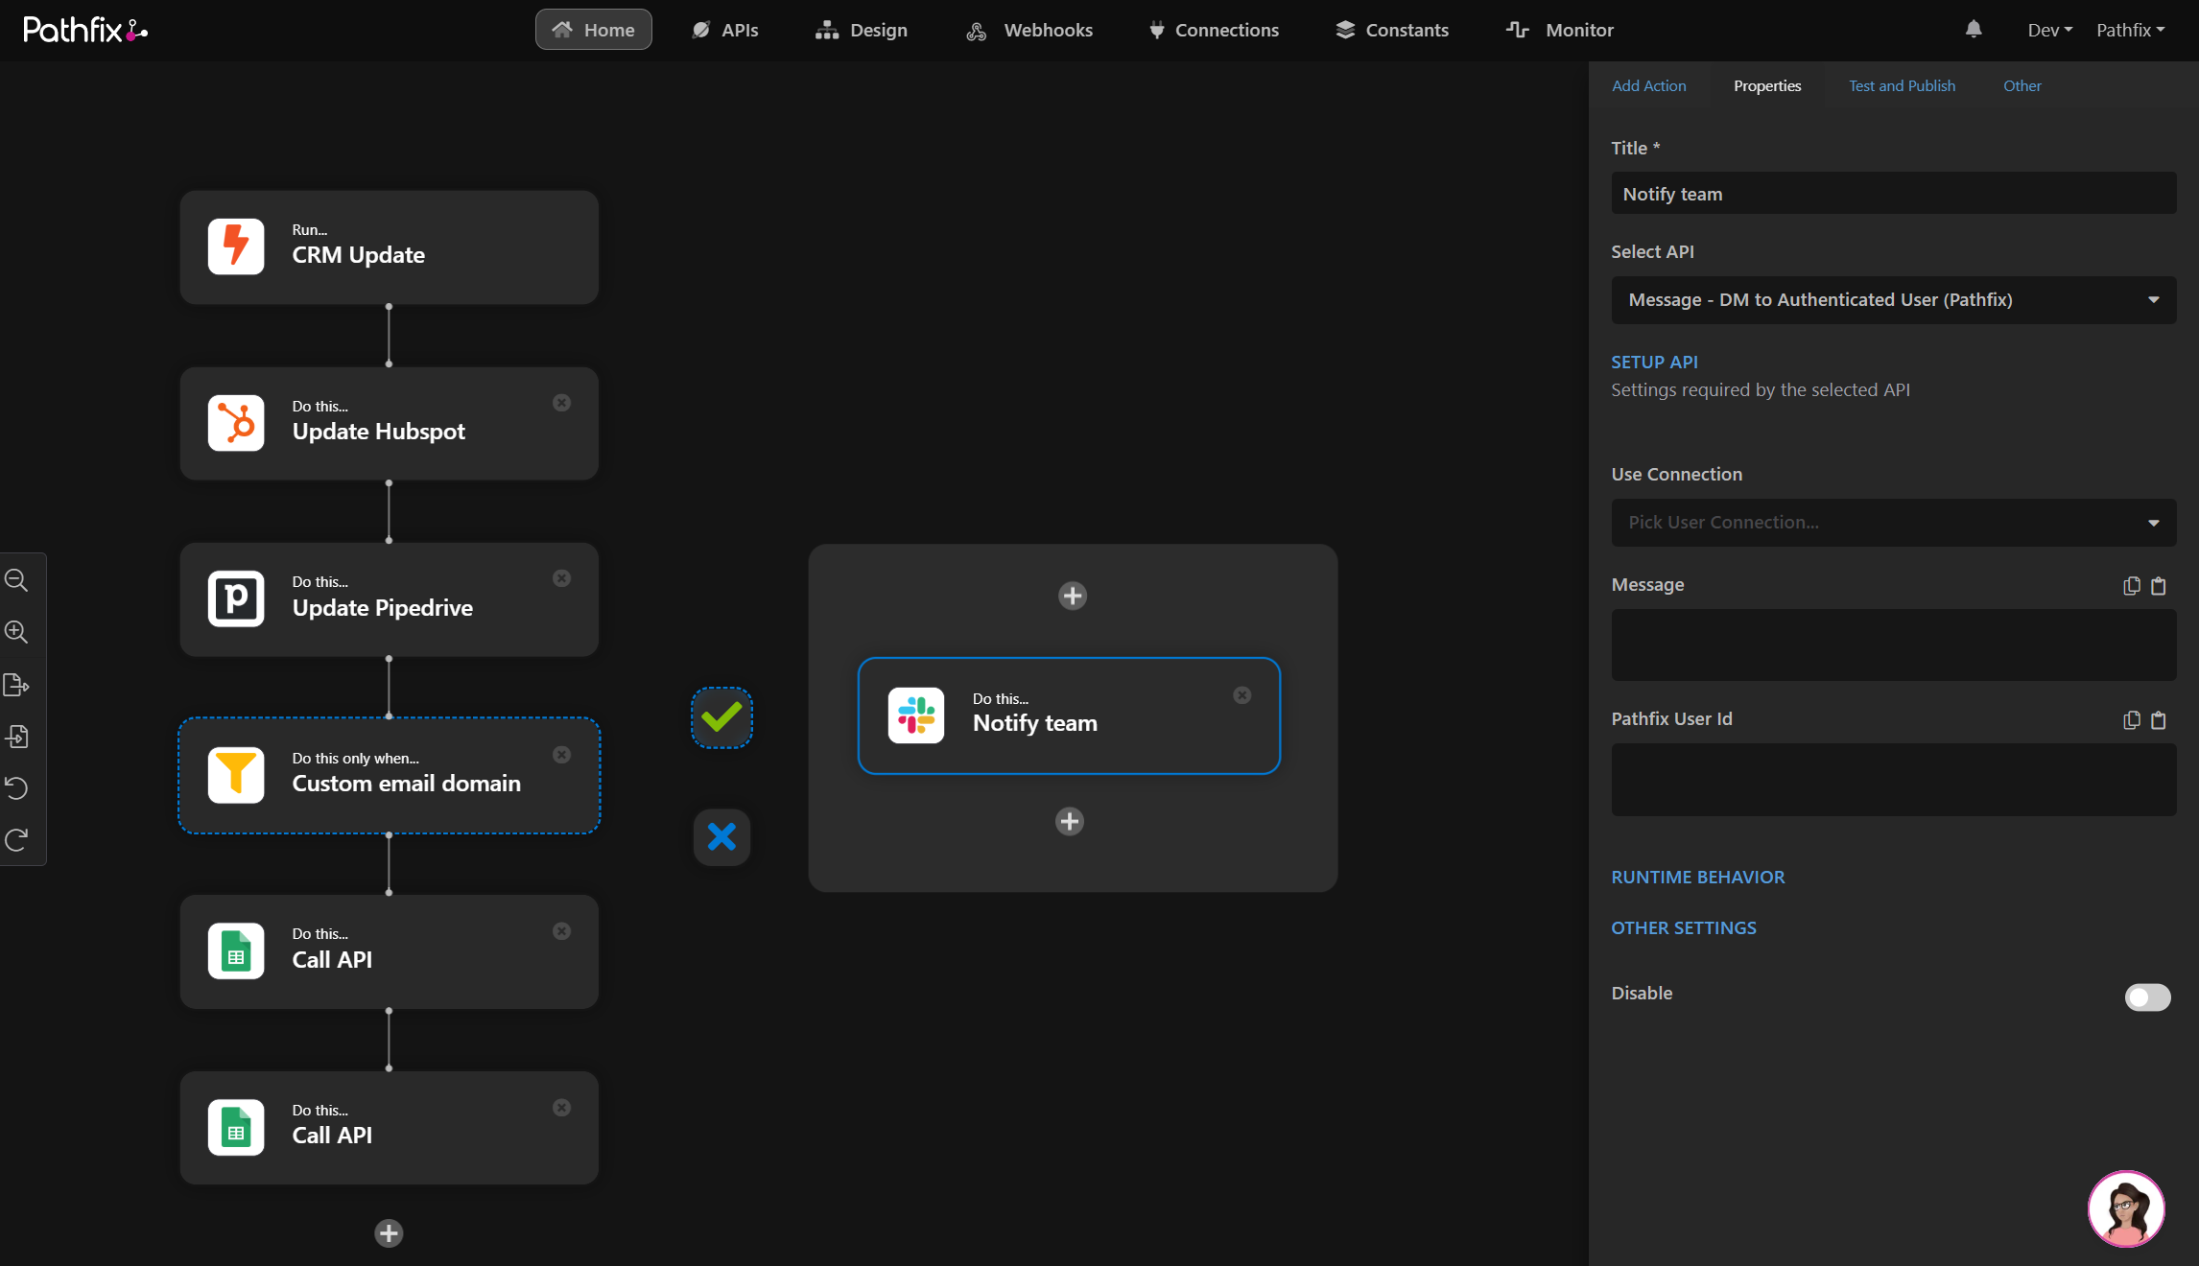Remove the Notify team step
2199x1266 pixels.
(x=1242, y=695)
